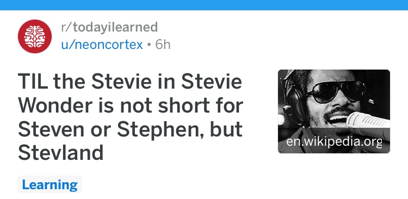This screenshot has height=199, width=408.
Task: Open the Stevie Wonder thumbnail image
Action: click(x=334, y=111)
